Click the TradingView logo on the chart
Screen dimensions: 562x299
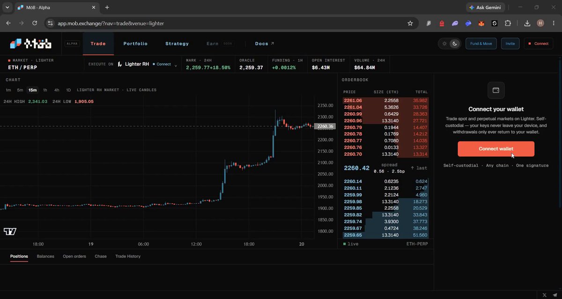10,232
